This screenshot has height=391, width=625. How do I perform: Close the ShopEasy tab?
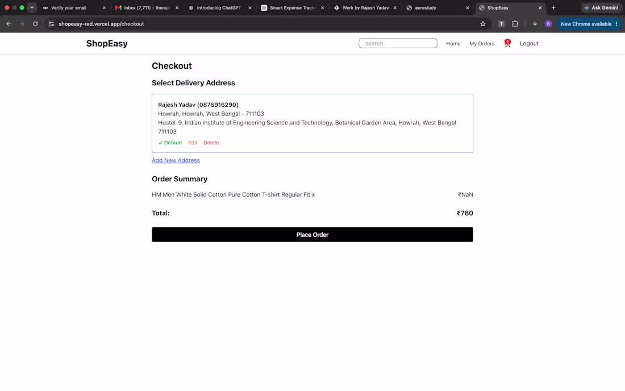click(540, 7)
